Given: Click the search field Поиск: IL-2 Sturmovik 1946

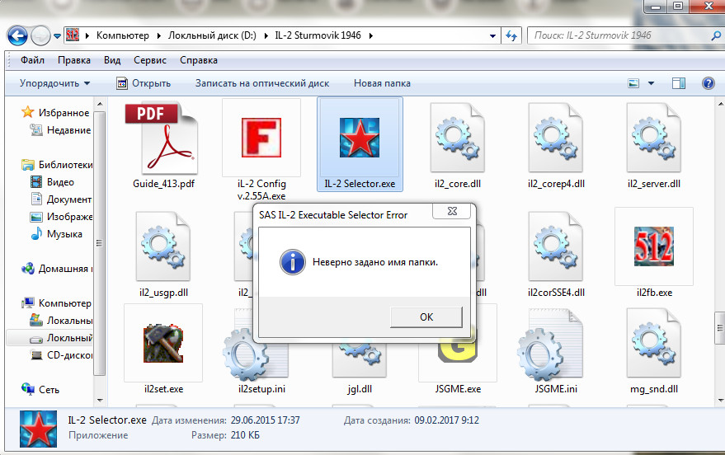Looking at the screenshot, I should pyautogui.click(x=619, y=35).
